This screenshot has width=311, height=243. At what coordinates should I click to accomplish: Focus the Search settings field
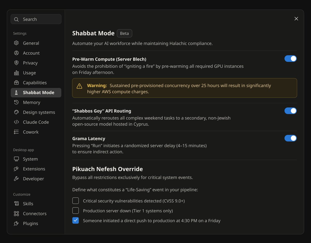36,19
